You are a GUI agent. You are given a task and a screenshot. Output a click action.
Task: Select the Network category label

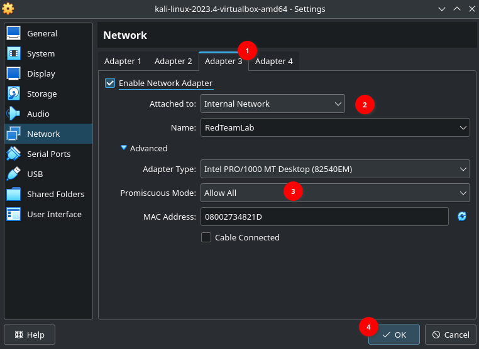point(43,134)
